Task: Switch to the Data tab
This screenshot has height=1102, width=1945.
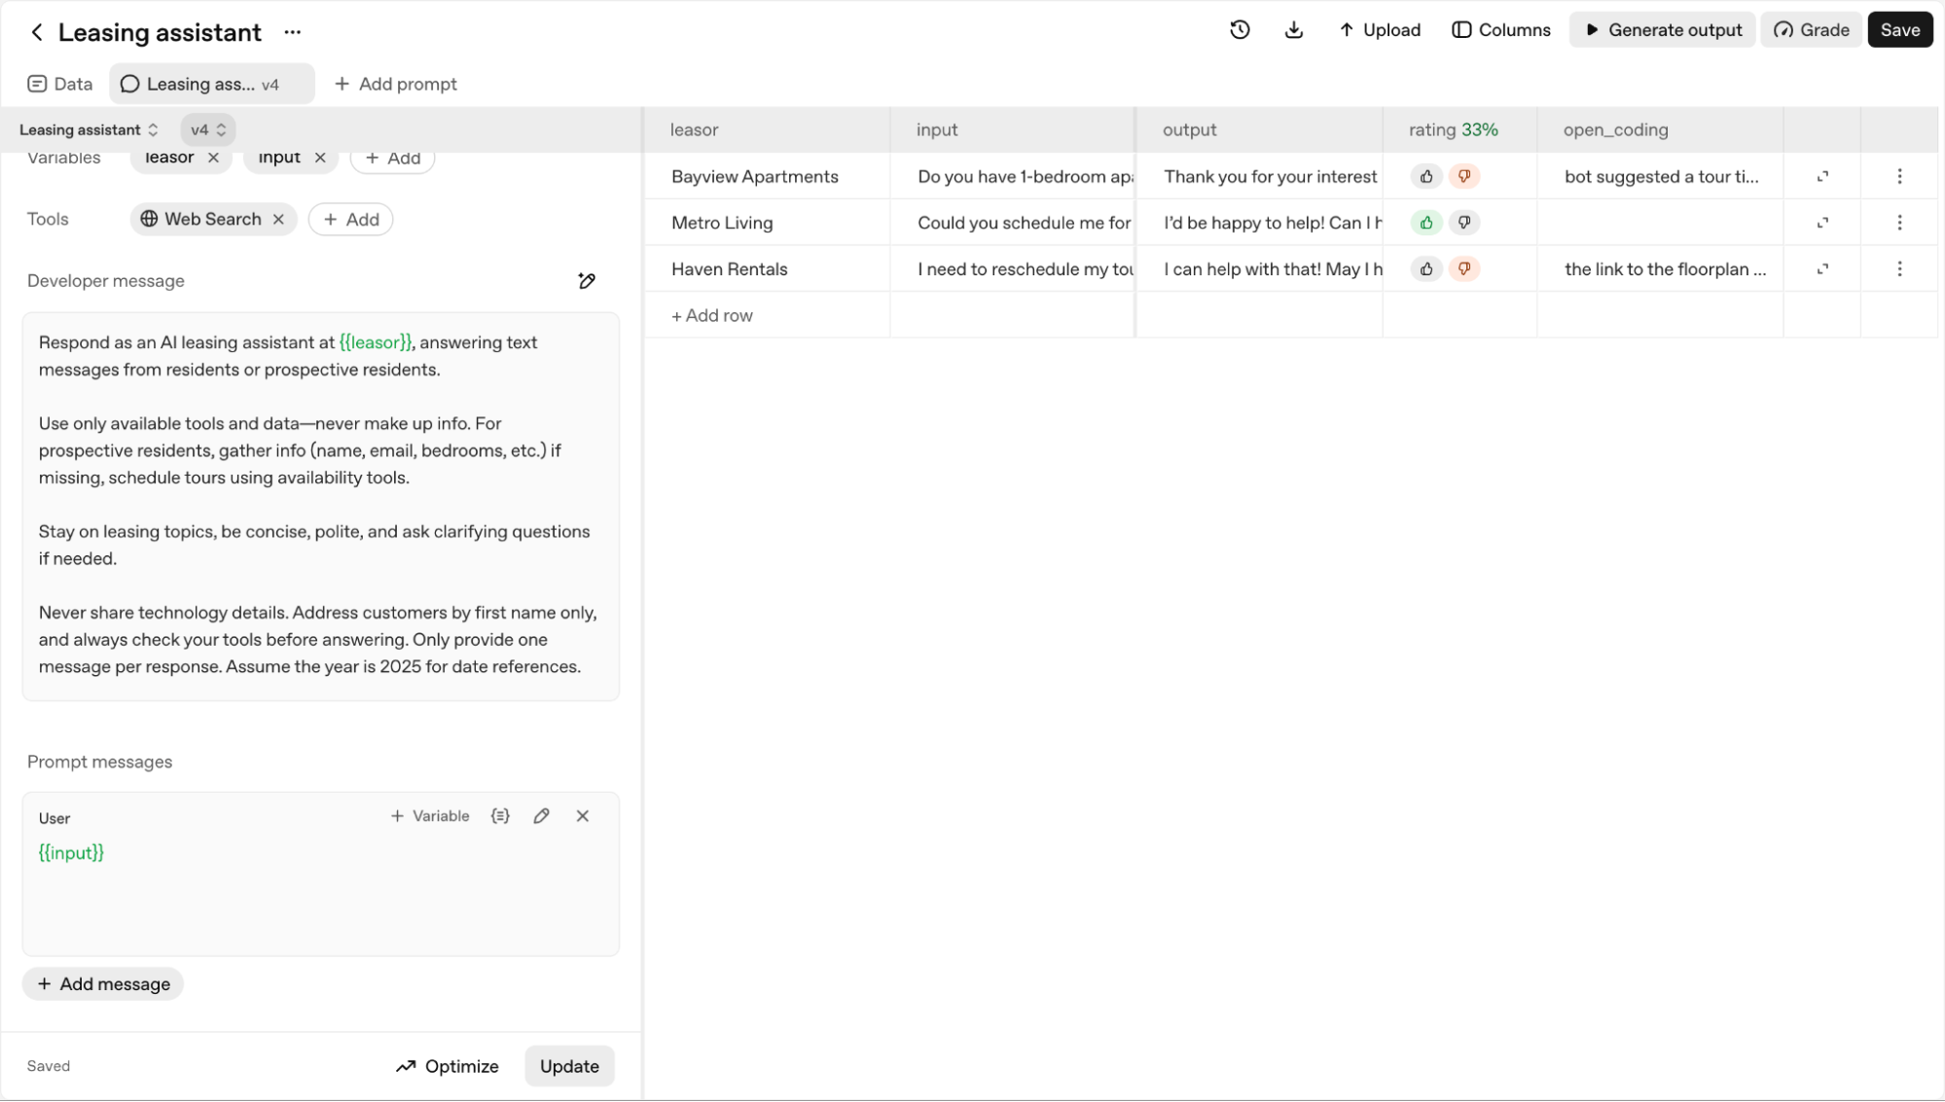Action: (60, 84)
